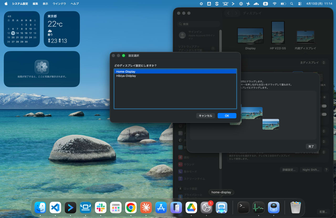The height and width of the screenshot is (218, 336).
Task: Launch Google Chrome from the Dock
Action: (131, 208)
